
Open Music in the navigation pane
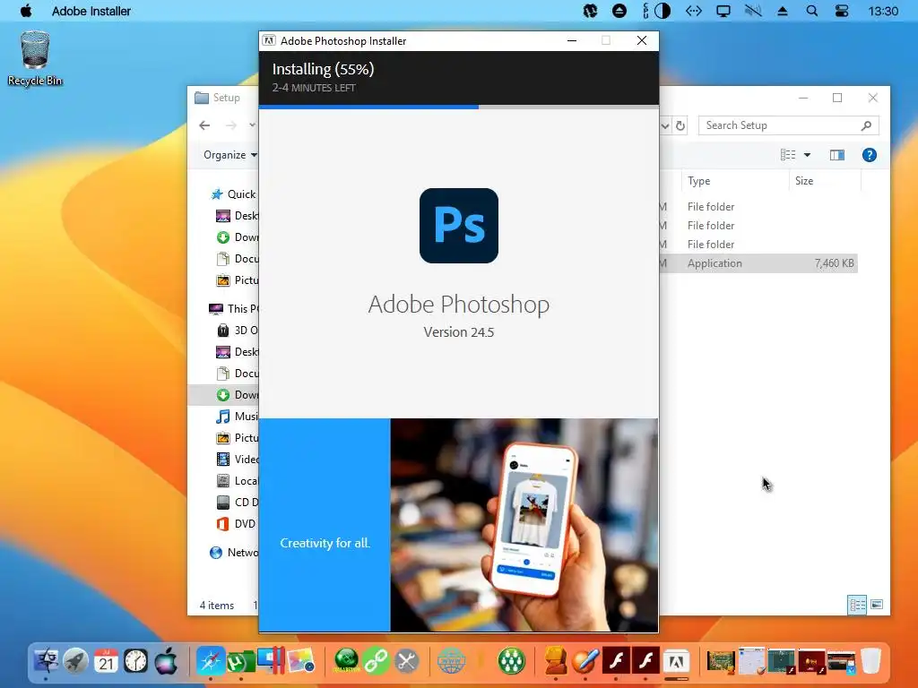(237, 416)
